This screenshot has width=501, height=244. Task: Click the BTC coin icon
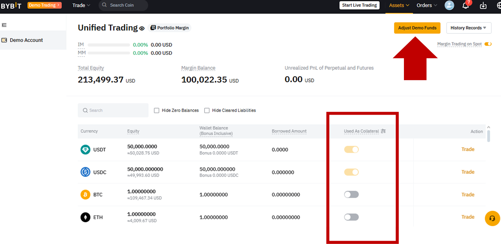click(x=85, y=195)
